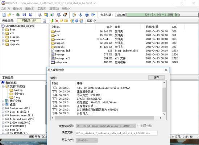Click the green Up folder arrow icon
The height and width of the screenshot is (145, 199).
(52, 21)
